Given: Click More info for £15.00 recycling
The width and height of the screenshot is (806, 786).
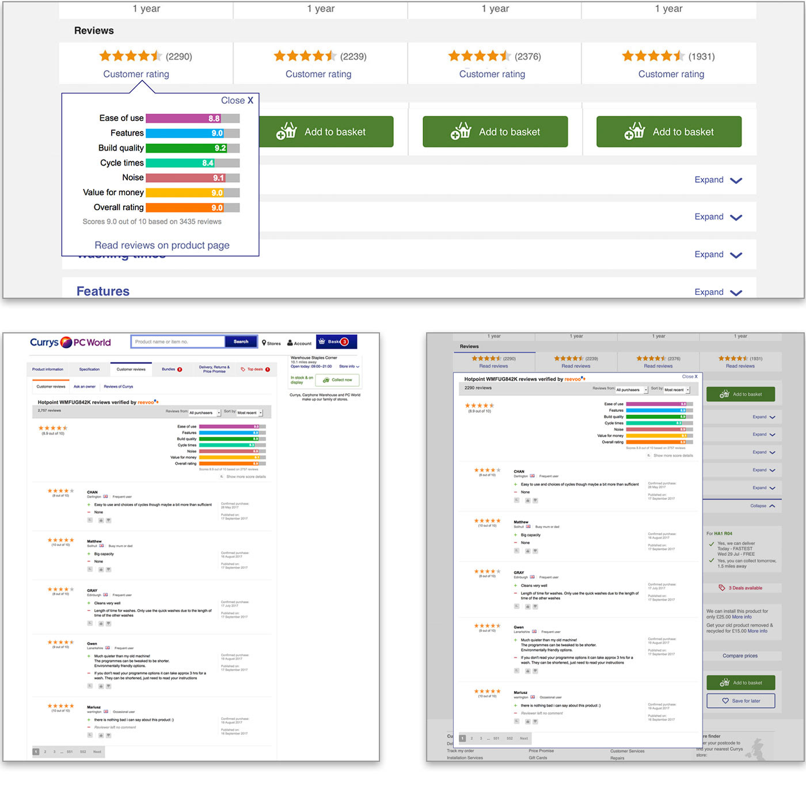Looking at the screenshot, I should tap(758, 631).
